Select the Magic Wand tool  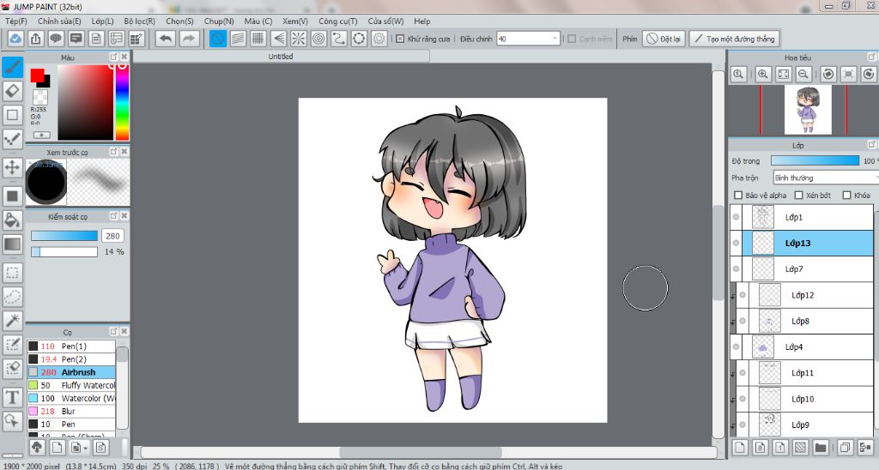(12, 320)
